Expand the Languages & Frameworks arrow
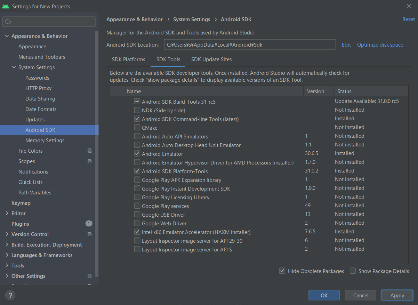Viewport: 418px width, 305px height. click(x=7, y=255)
